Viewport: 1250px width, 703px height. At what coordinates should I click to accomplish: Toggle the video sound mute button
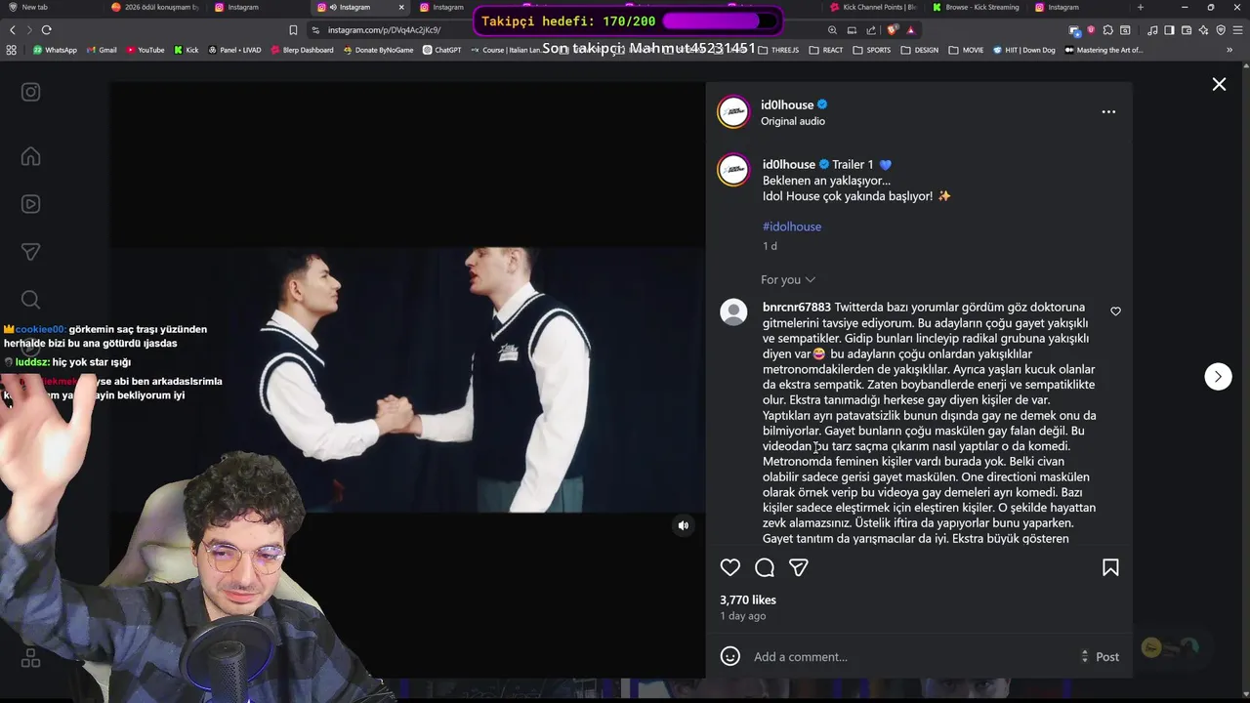pyautogui.click(x=684, y=525)
